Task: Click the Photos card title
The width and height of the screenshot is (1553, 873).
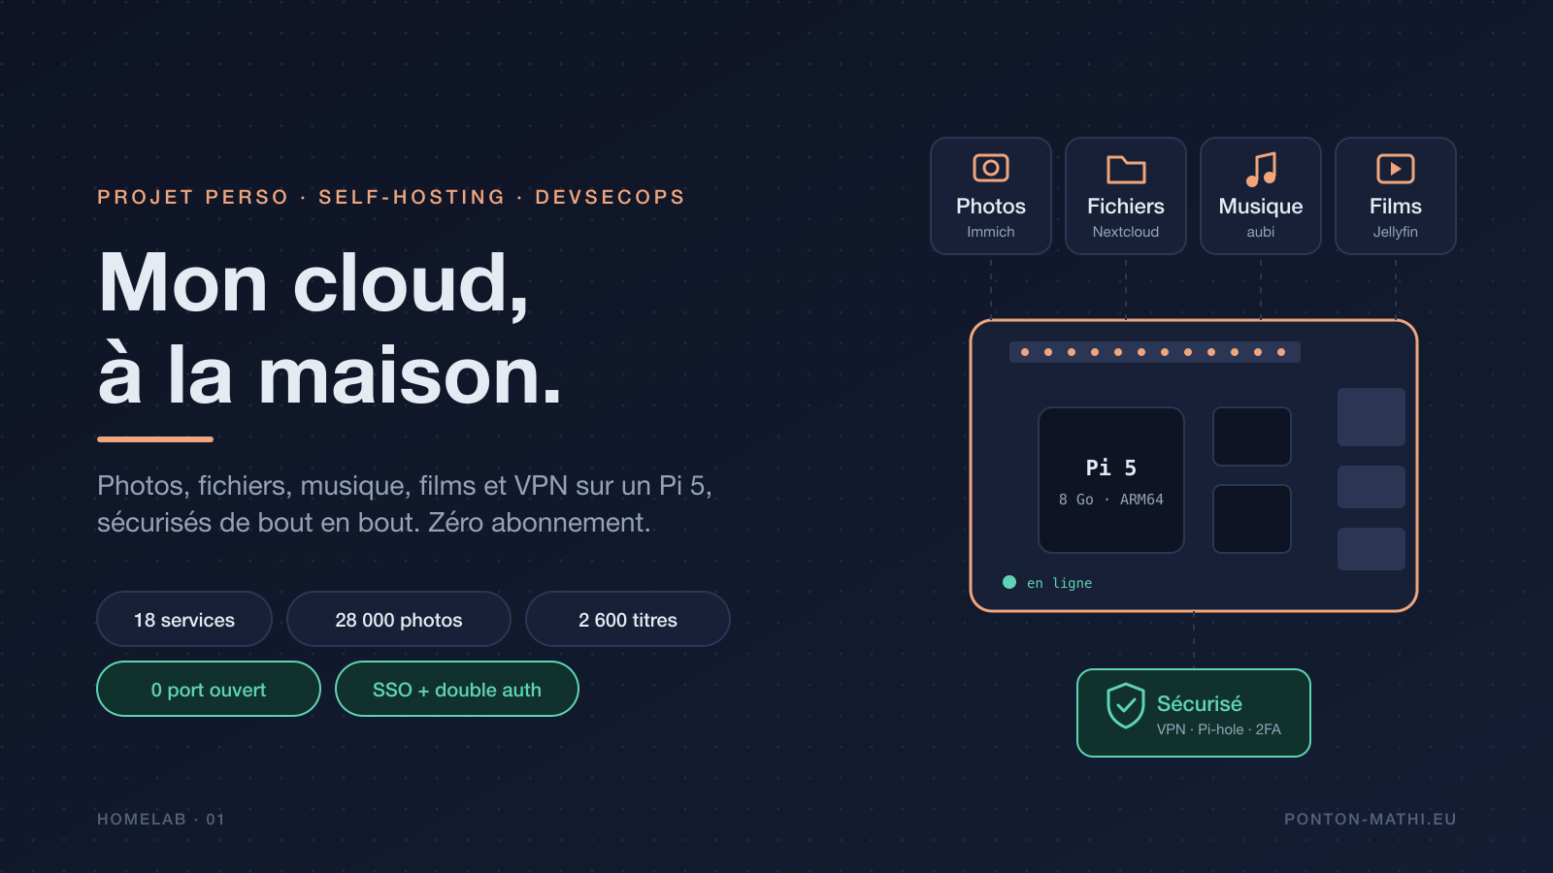Action: [x=991, y=206]
